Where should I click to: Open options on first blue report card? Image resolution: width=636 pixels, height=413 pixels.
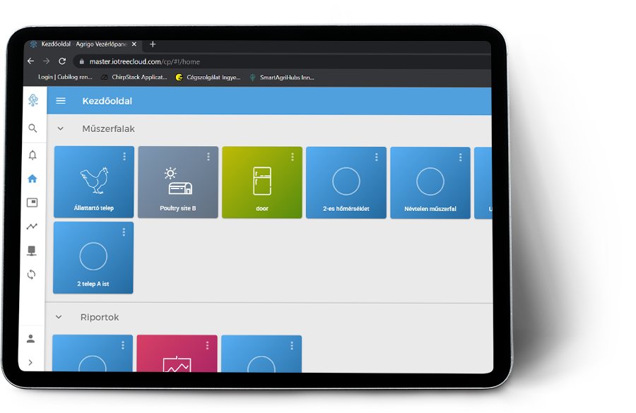(123, 345)
